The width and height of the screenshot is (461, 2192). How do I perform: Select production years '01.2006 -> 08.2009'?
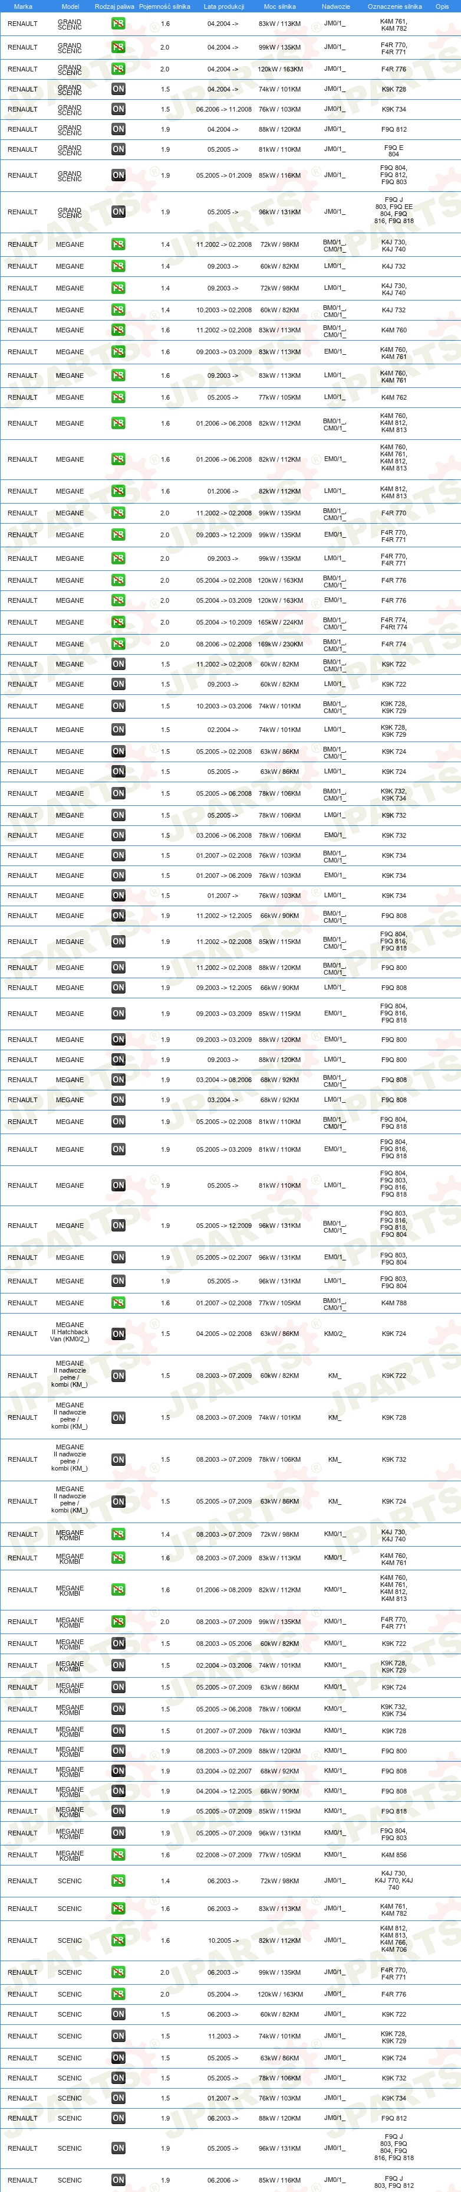223,1590
